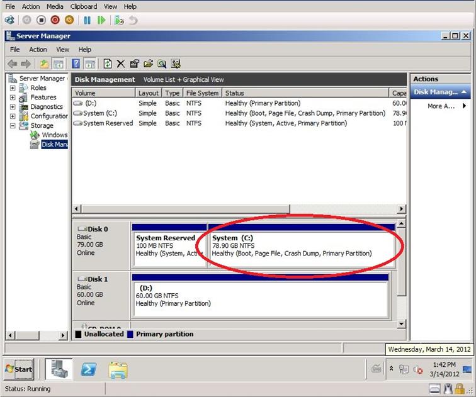Expand the Diagnostics tree node
Image resolution: width=476 pixels, height=397 pixels.
[13, 107]
